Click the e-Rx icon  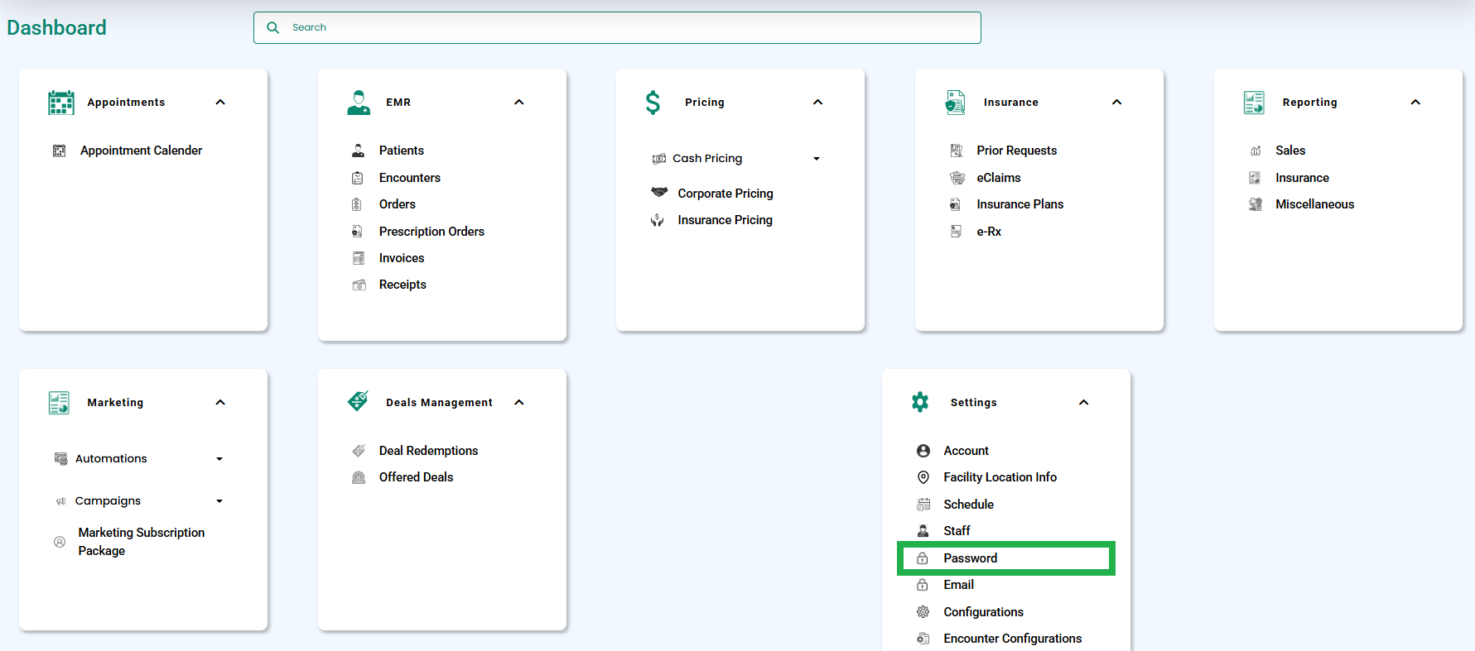[x=956, y=232]
